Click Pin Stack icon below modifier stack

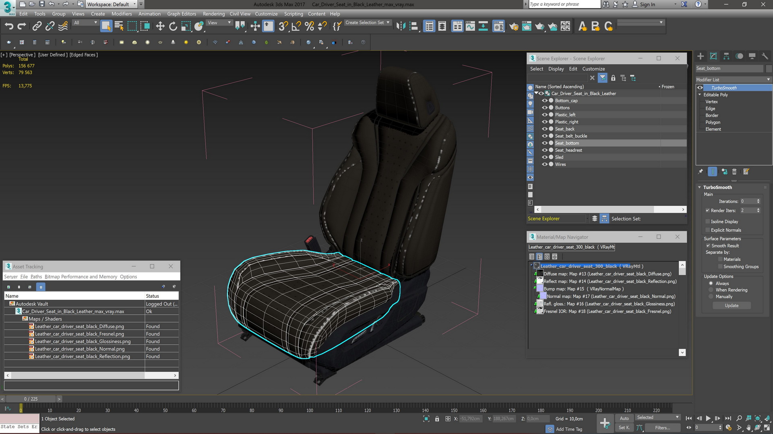[x=701, y=172]
